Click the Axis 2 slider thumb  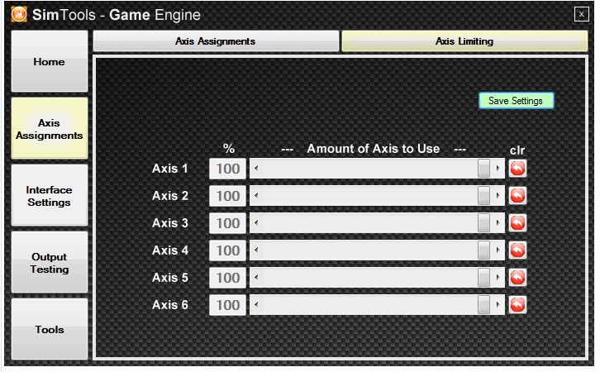(483, 196)
